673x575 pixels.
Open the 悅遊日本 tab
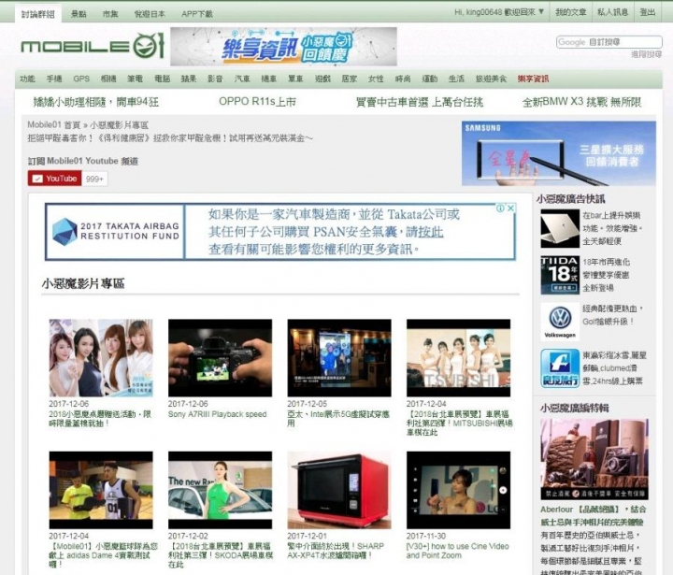pyautogui.click(x=150, y=14)
